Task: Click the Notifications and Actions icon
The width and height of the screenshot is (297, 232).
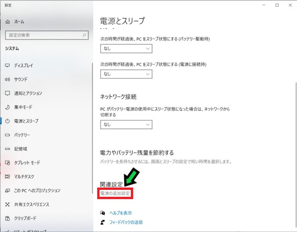Action: 7,93
